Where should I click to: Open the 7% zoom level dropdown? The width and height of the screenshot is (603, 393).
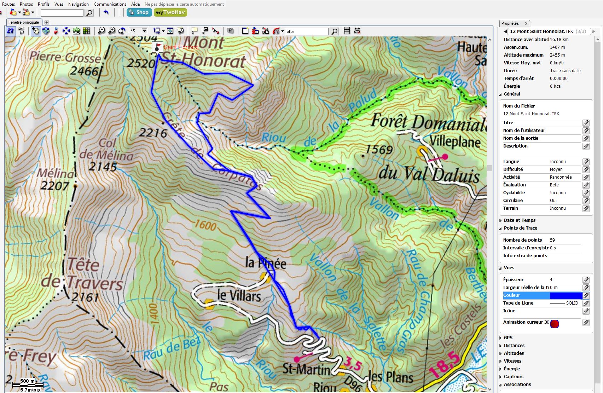point(144,31)
